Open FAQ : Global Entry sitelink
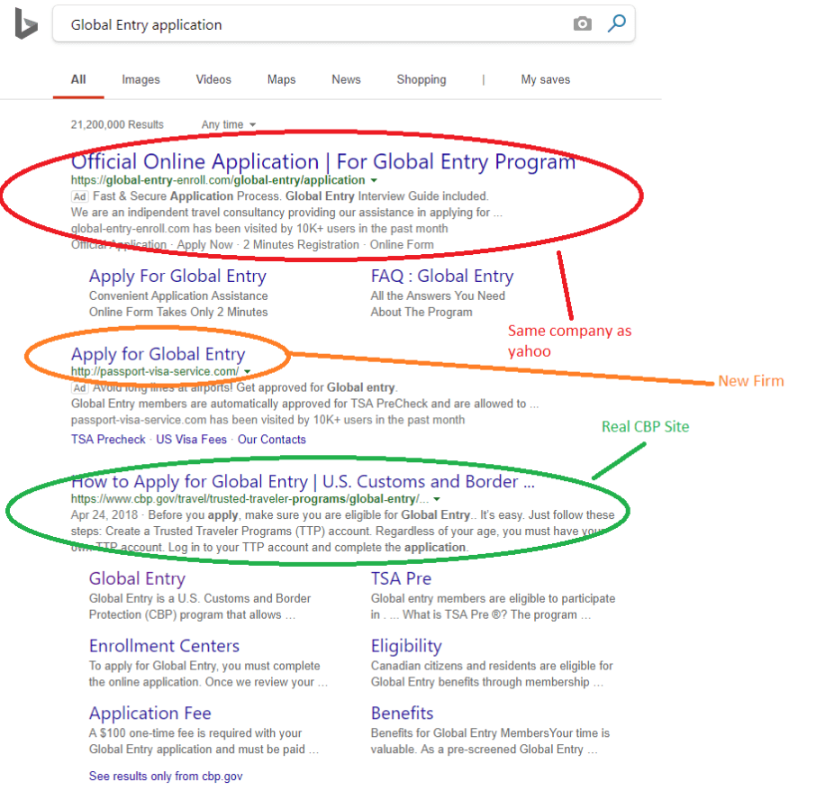The width and height of the screenshot is (834, 800). click(x=442, y=276)
